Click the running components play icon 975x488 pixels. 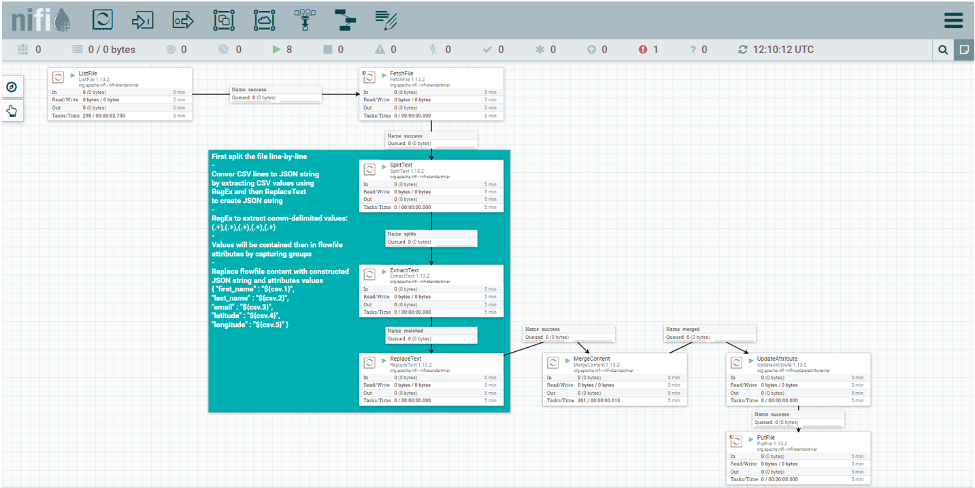point(276,50)
